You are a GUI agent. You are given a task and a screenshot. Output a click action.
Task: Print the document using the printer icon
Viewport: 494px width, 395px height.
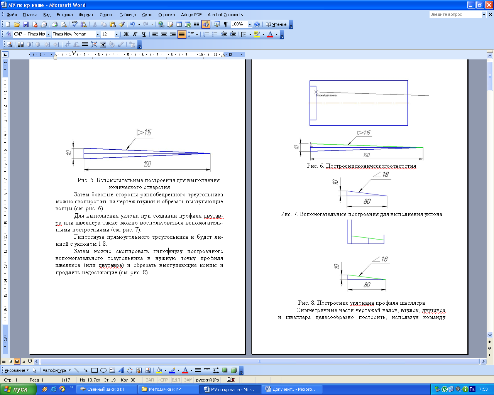point(54,24)
